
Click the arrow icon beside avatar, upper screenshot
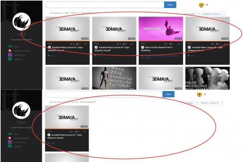pos(207,5)
